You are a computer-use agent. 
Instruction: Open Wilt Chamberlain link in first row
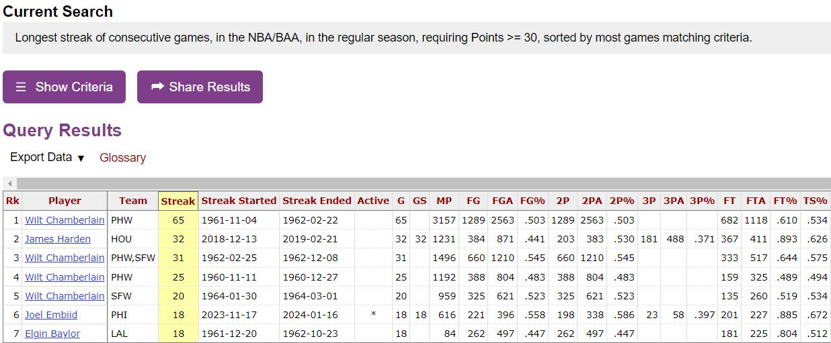point(65,220)
